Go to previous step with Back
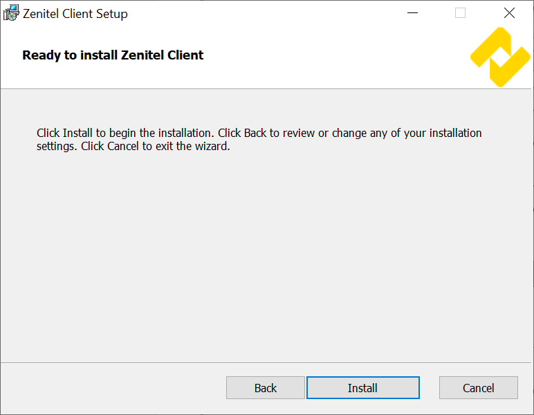The image size is (534, 415). click(x=266, y=388)
